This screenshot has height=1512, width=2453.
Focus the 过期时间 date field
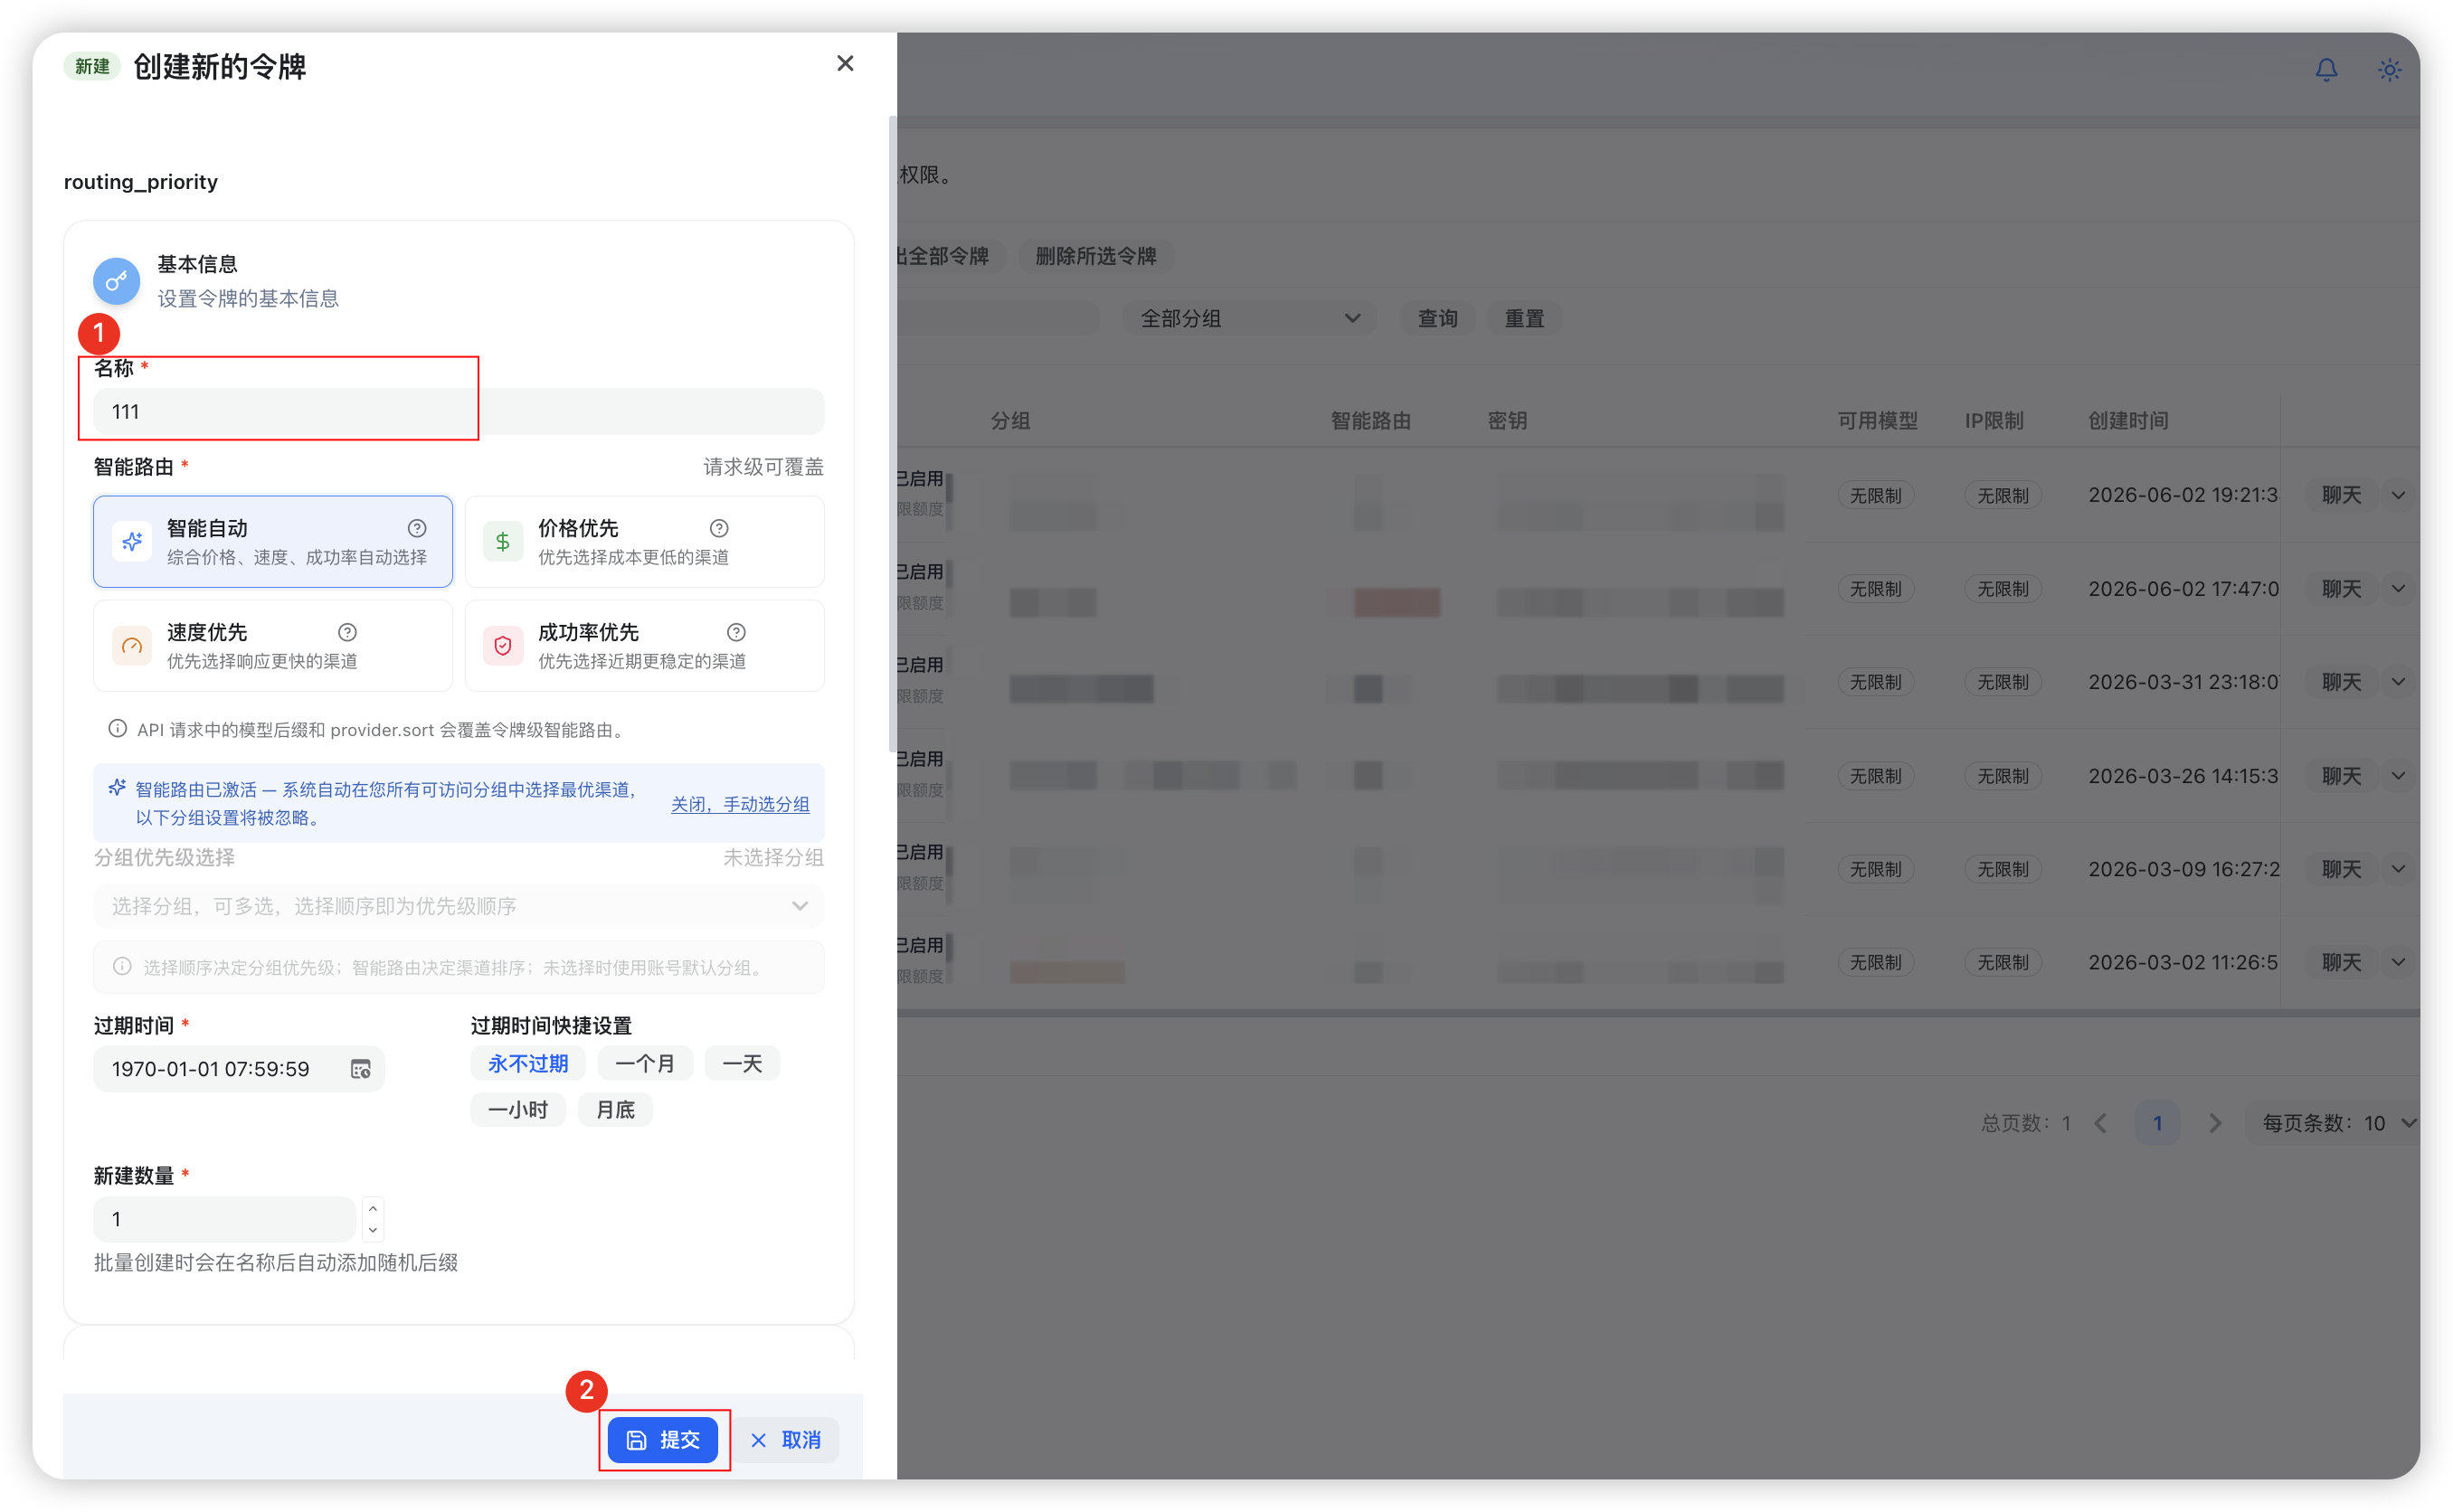click(x=239, y=1069)
